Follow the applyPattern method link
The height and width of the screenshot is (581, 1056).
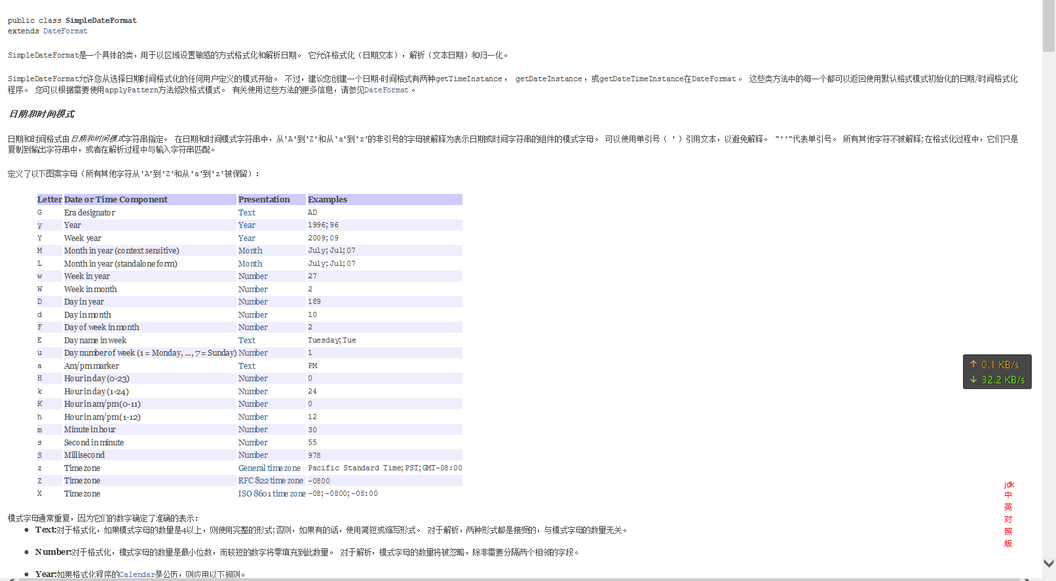click(132, 90)
